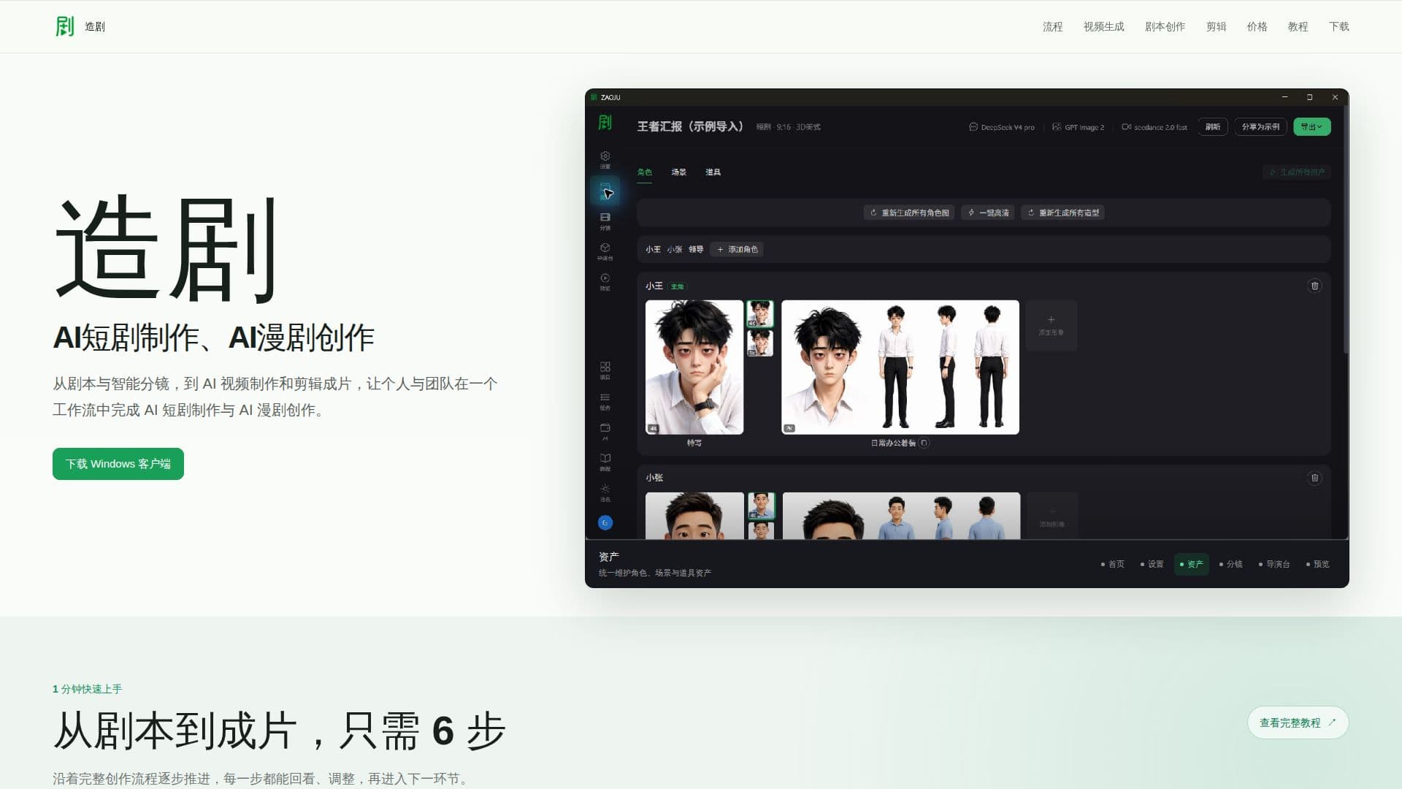
Task: Select 小王's top small portrait variant thumbnail
Action: [x=760, y=313]
